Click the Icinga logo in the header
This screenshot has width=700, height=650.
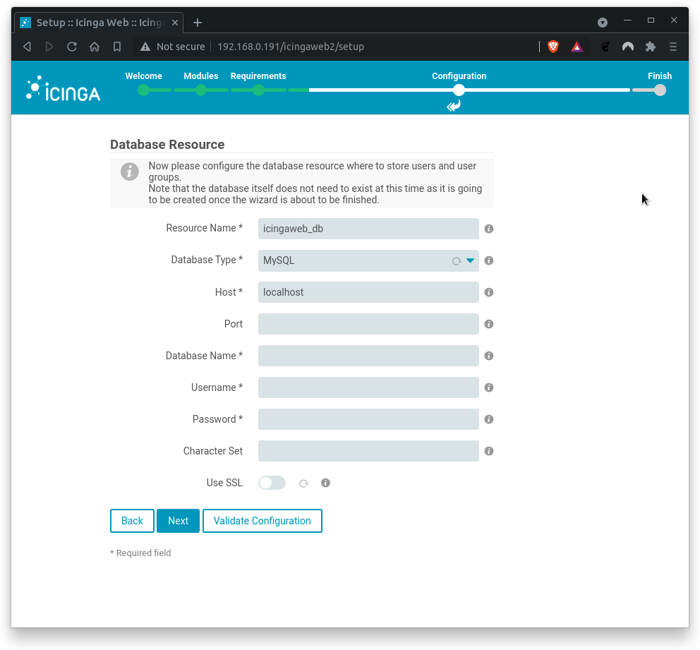[62, 88]
